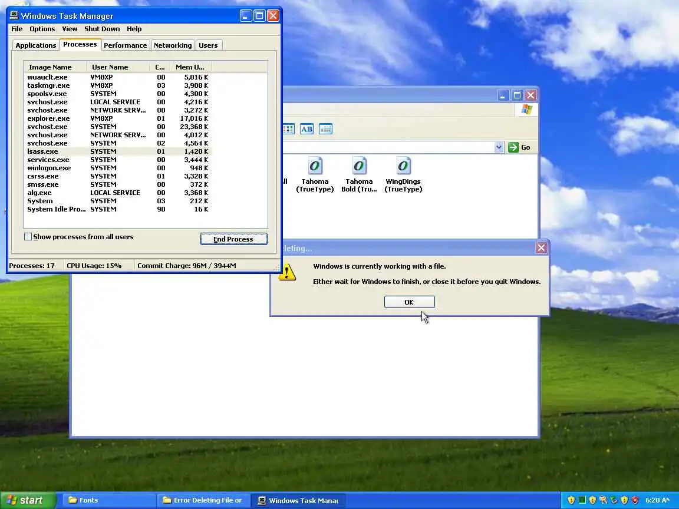Image resolution: width=679 pixels, height=509 pixels.
Task: Click the green CPU usage Task Manager tray icon
Action: tap(582, 500)
